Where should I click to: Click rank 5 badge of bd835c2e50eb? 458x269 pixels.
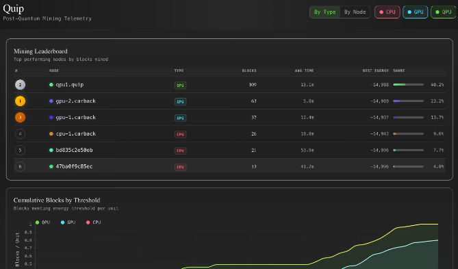tap(20, 150)
